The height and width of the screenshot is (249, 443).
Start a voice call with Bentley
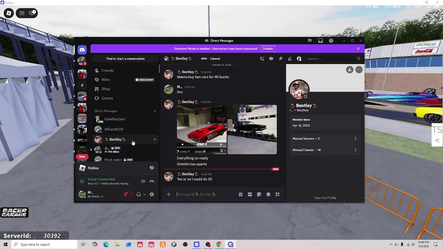[x=262, y=58]
